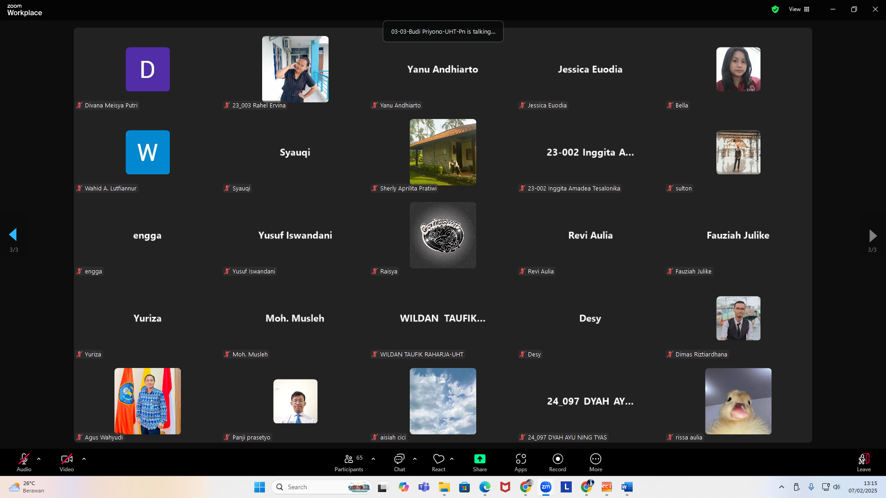886x498 pixels.
Task: Open the Apps icon
Action: point(521,460)
